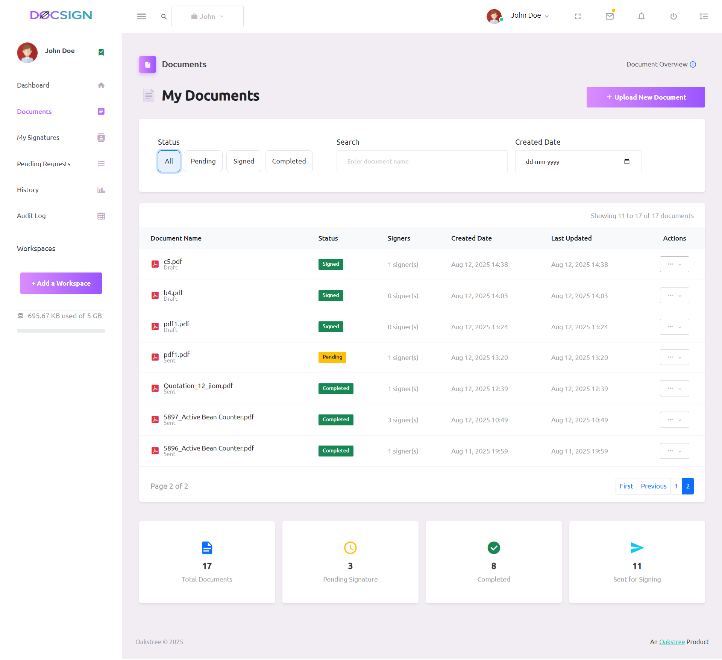Click the fullscreen icon in the header
Viewport: 722px width, 660px height.
[x=578, y=16]
